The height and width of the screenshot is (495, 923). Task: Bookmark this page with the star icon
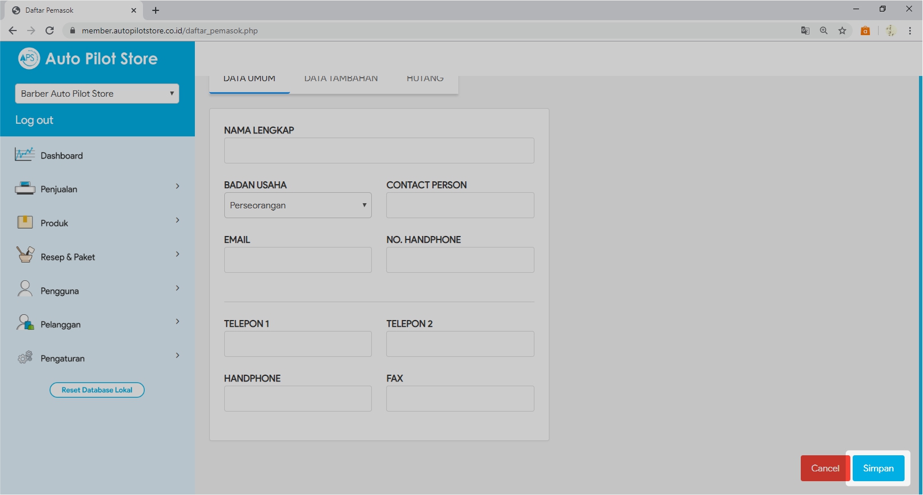coord(842,31)
